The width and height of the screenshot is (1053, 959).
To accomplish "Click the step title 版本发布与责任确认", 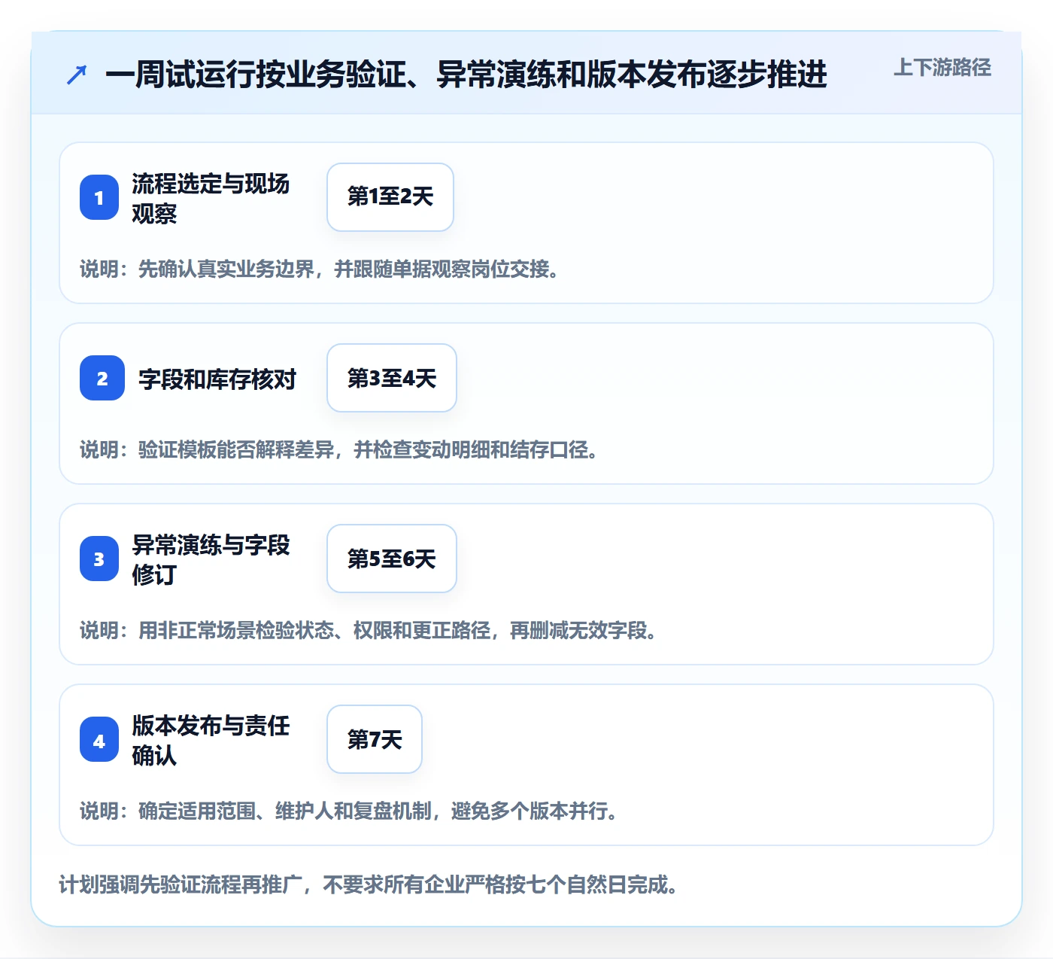I will [211, 740].
